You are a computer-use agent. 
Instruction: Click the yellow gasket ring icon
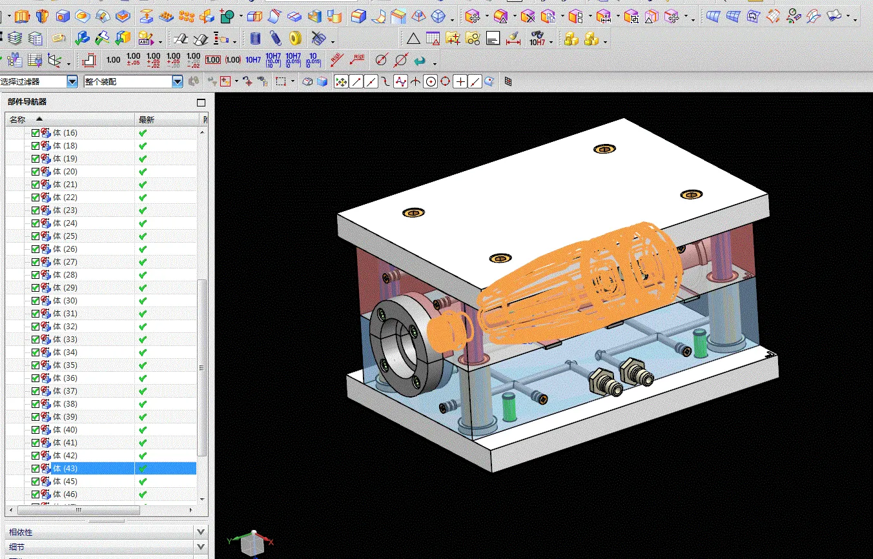click(x=295, y=39)
